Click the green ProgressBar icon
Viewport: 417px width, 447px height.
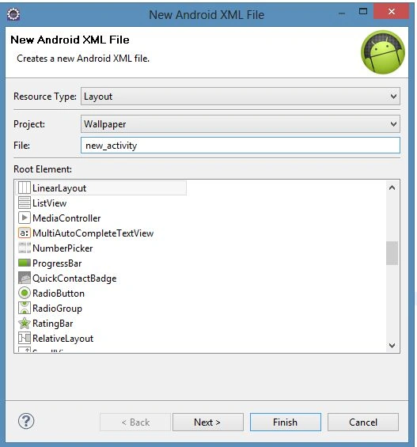25,263
